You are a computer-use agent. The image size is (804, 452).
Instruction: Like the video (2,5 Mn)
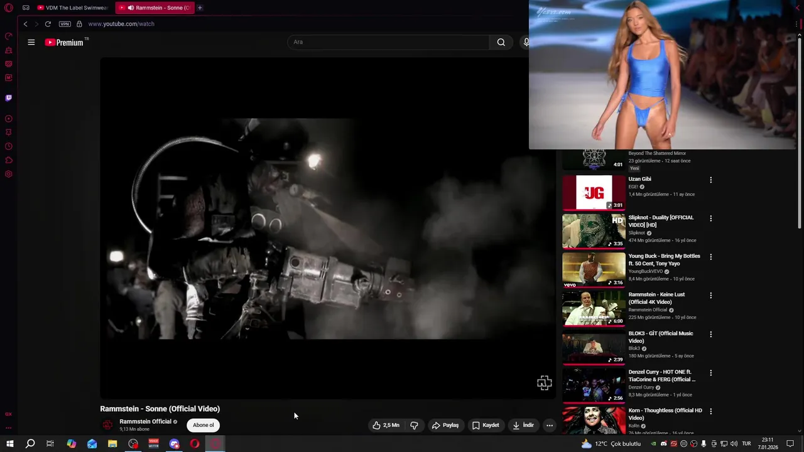tap(386, 425)
